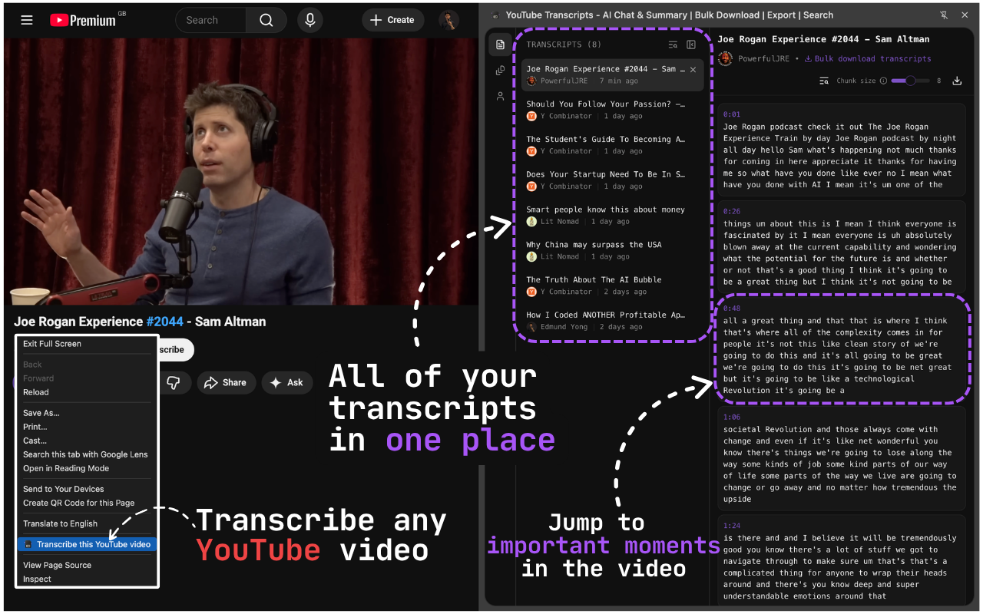Open the Joe Rogan Experience #2044 transcript row
Viewport: 983px width, 614px height.
pyautogui.click(x=613, y=75)
